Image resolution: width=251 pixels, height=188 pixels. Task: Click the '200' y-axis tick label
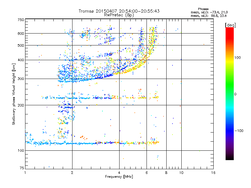(21, 105)
